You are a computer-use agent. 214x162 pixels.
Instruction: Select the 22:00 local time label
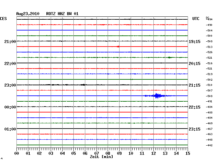10,64
